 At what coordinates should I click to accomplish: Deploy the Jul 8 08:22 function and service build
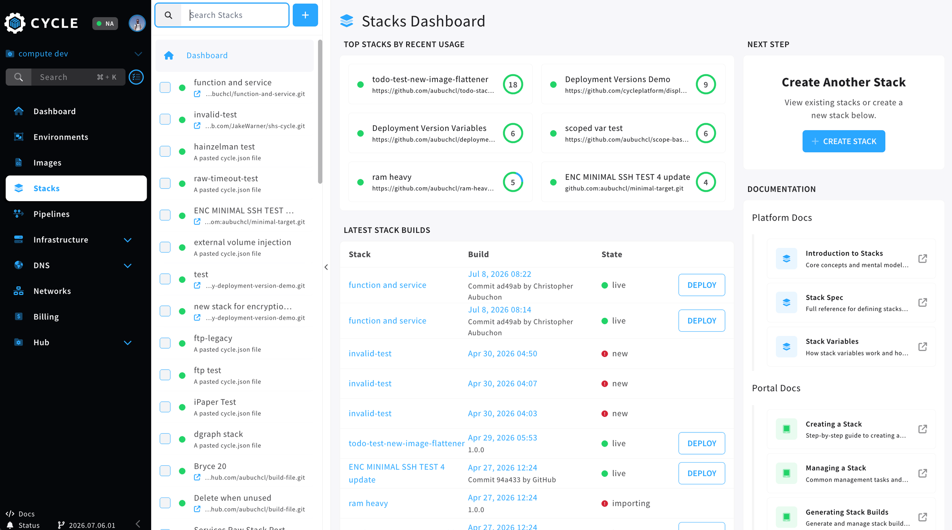(702, 285)
